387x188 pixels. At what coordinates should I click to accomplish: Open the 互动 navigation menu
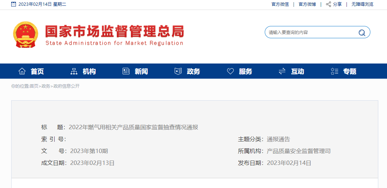click(x=297, y=71)
